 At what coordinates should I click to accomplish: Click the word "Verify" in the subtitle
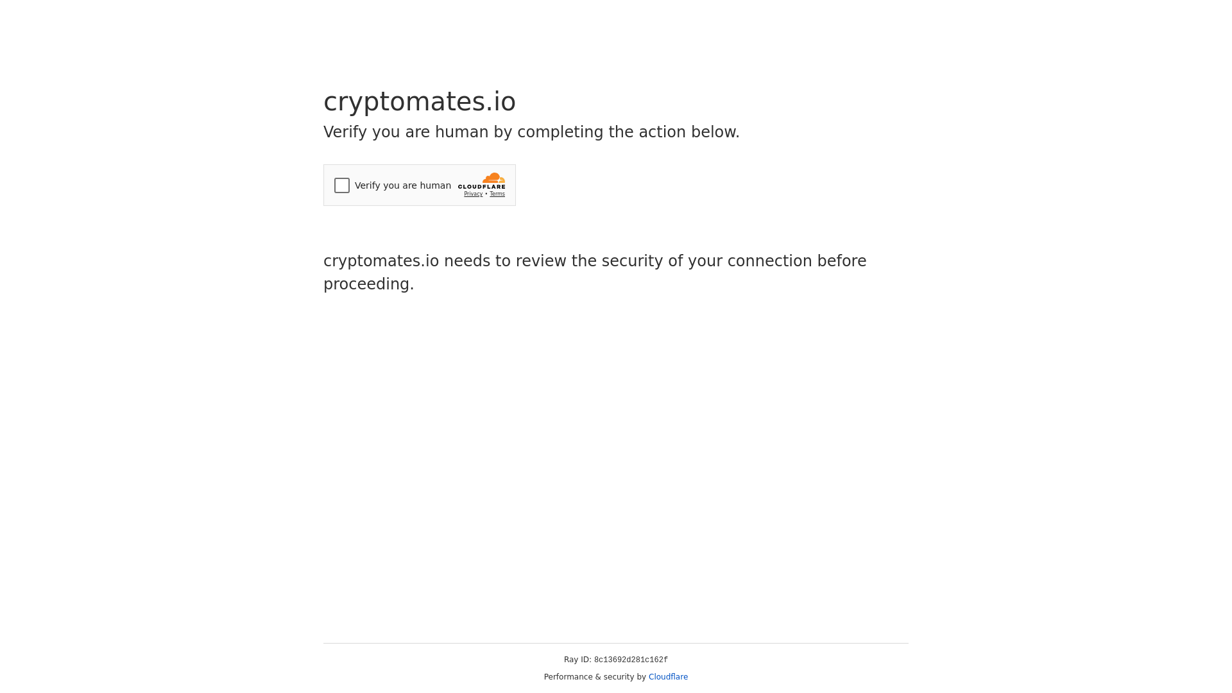[x=345, y=132]
